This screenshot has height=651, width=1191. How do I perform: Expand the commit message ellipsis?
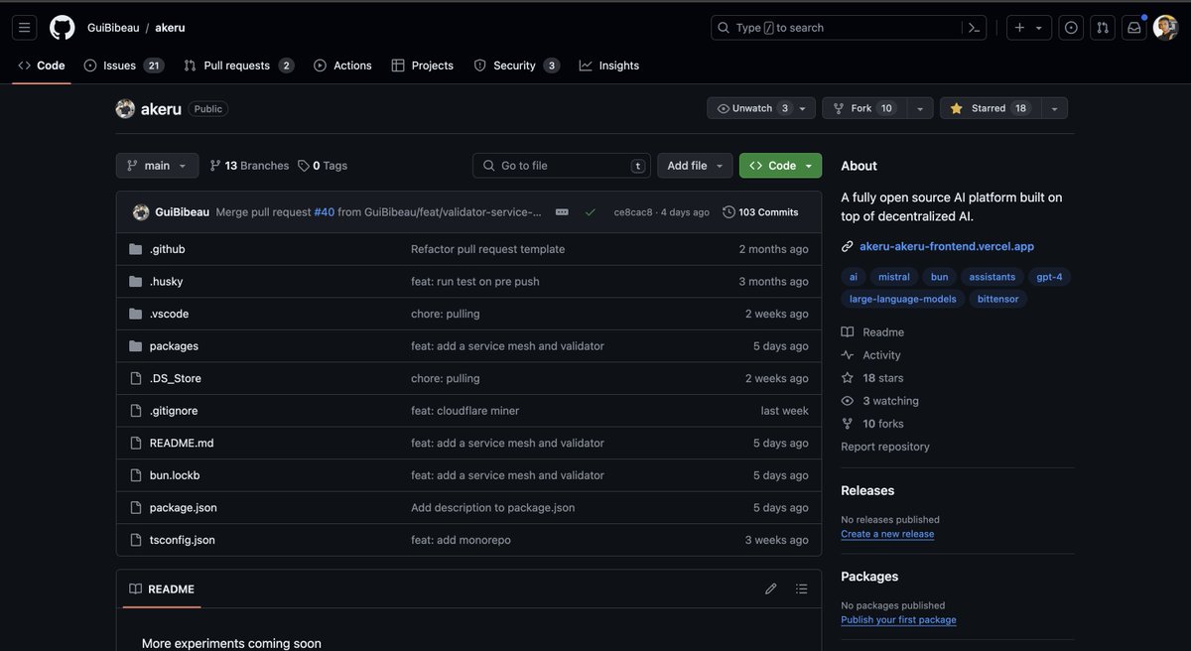[x=562, y=212]
